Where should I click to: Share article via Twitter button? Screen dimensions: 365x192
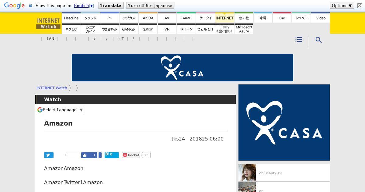[49, 155]
